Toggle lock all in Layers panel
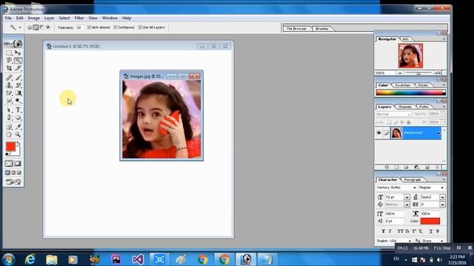474x266 pixels. click(x=408, y=122)
